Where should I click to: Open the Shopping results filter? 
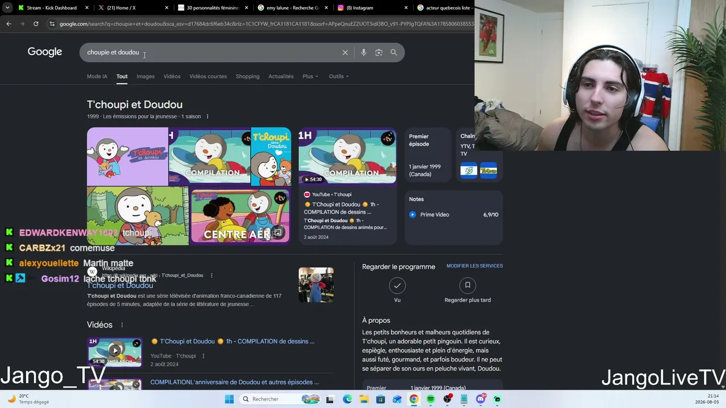tap(247, 76)
